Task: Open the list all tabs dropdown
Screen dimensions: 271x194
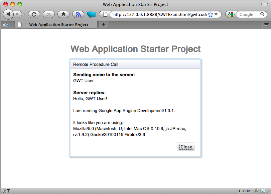Action: coord(266,24)
